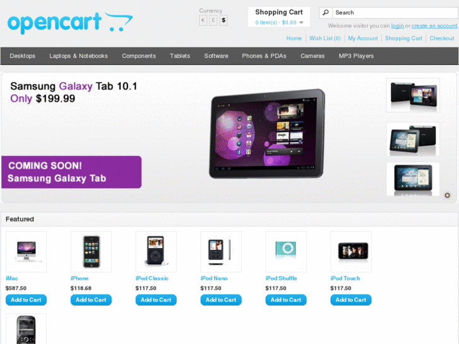Add iPod Classic to cart
Image resolution: width=459 pixels, height=344 pixels.
click(x=156, y=300)
